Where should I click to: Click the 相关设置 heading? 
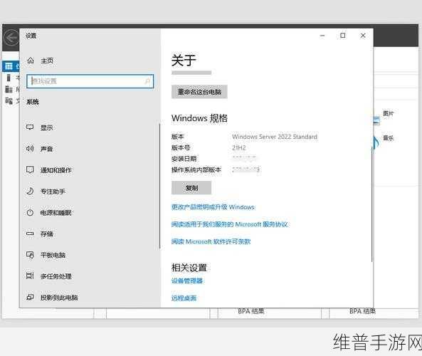coord(189,268)
